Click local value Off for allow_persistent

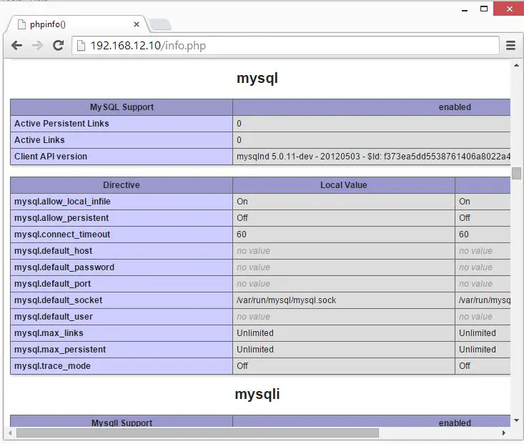point(242,217)
